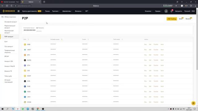The width and height of the screenshot is (198, 111).
Task: Click the taskbar search icon
Action: [7, 109]
